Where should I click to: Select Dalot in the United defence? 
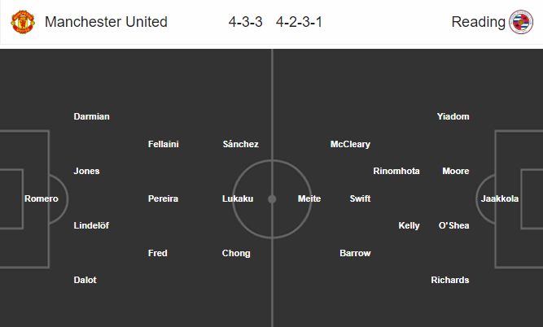(x=85, y=280)
